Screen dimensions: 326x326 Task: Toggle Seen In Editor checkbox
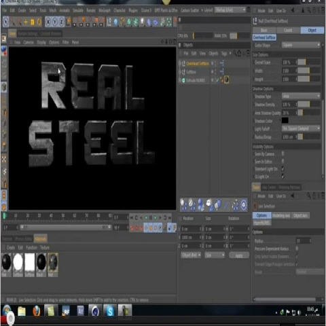coord(283,161)
